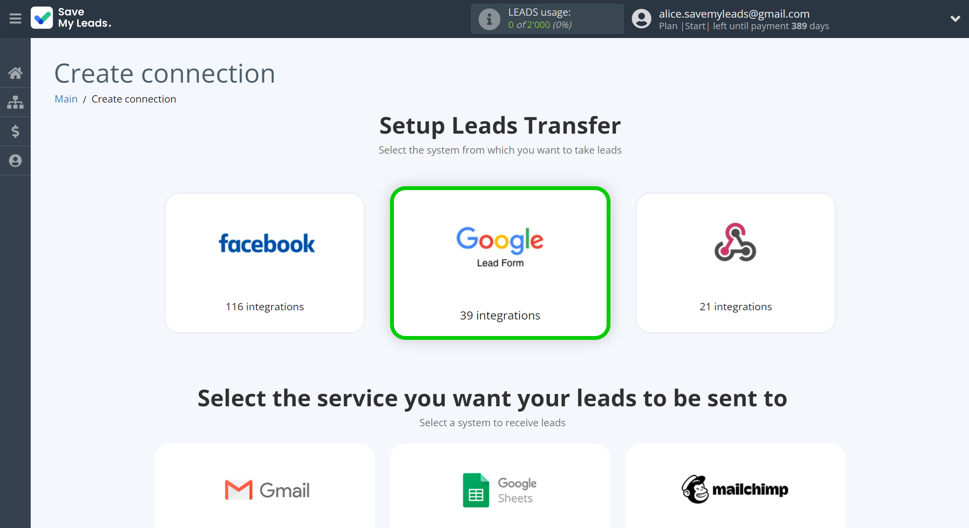
Task: Click the Main breadcrumb link
Action: pos(66,99)
